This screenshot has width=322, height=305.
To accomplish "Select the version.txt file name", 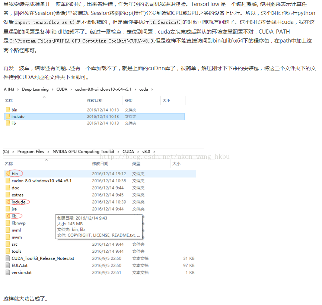I will (x=22, y=273).
